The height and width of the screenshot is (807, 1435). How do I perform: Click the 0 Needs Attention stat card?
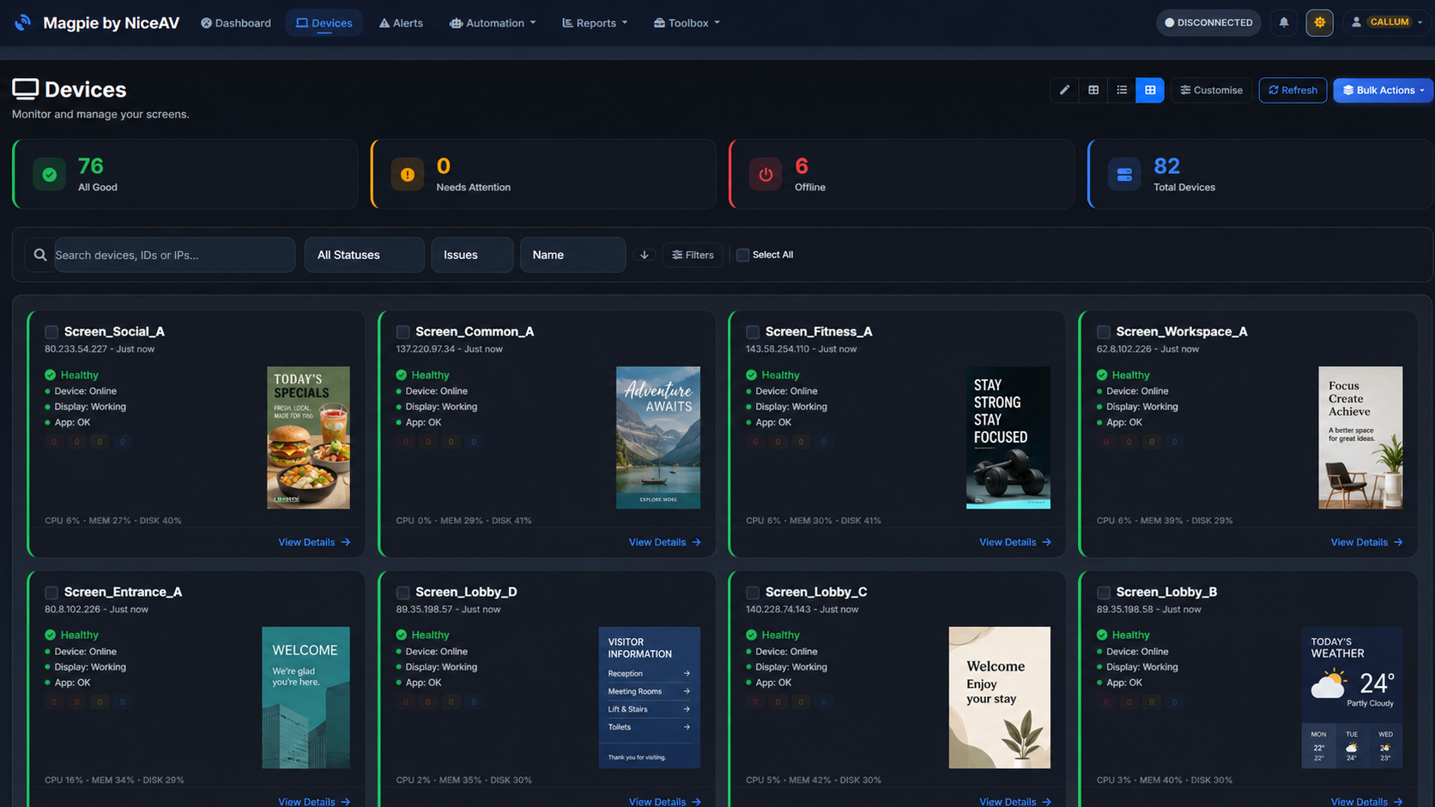click(x=543, y=174)
